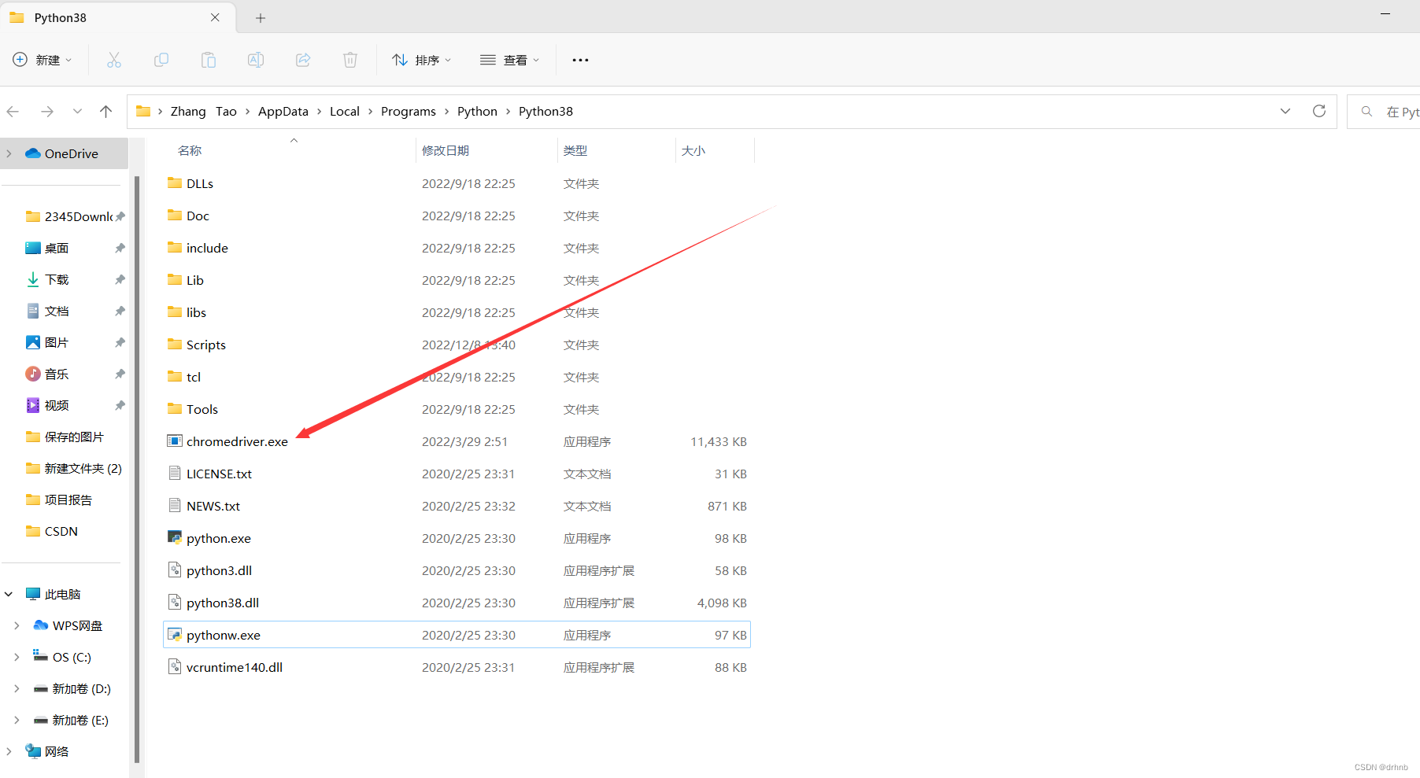Go up one folder level arrow

[x=105, y=112]
